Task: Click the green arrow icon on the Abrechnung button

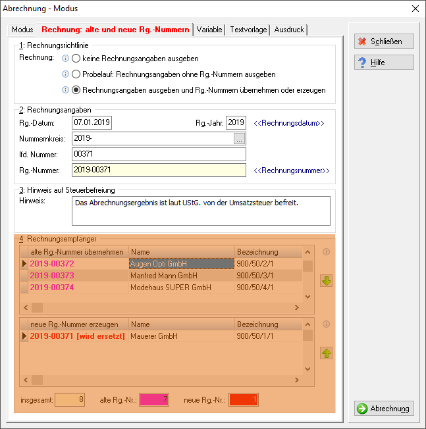Action: [x=362, y=409]
